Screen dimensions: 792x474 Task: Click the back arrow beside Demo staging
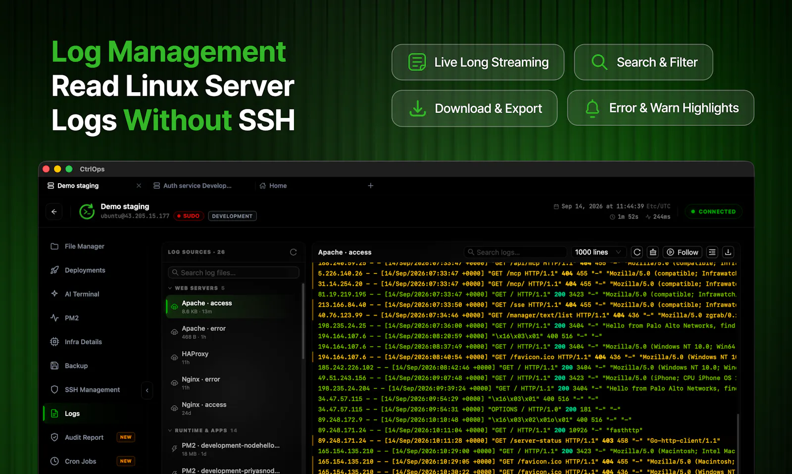(54, 211)
